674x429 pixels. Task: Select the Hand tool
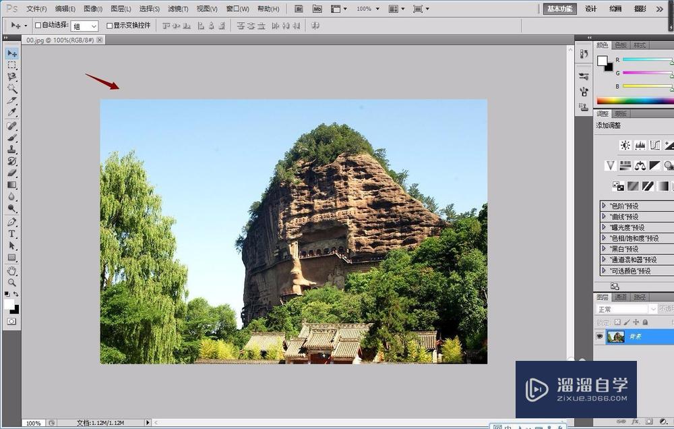click(x=11, y=271)
